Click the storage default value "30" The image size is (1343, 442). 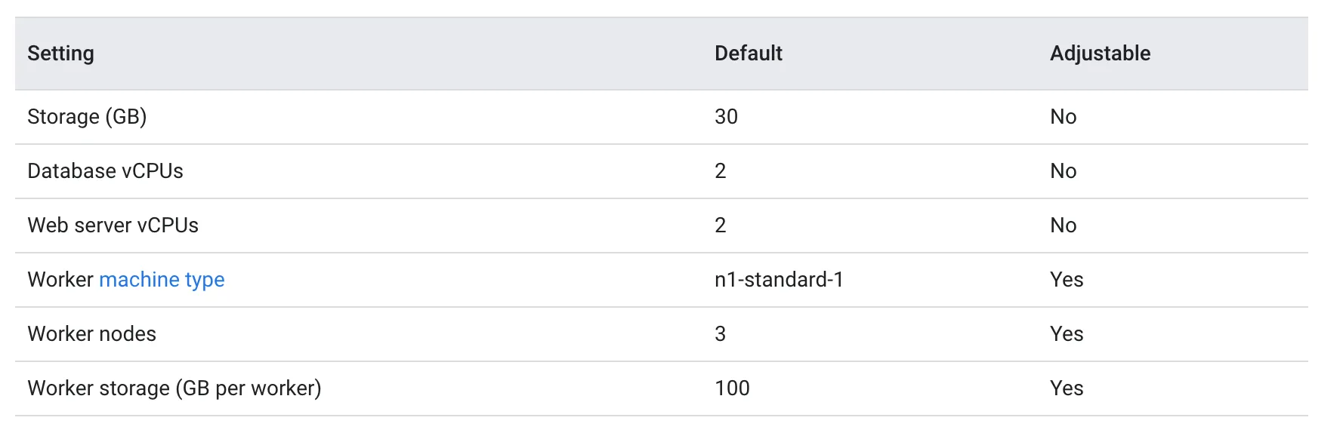(x=726, y=117)
